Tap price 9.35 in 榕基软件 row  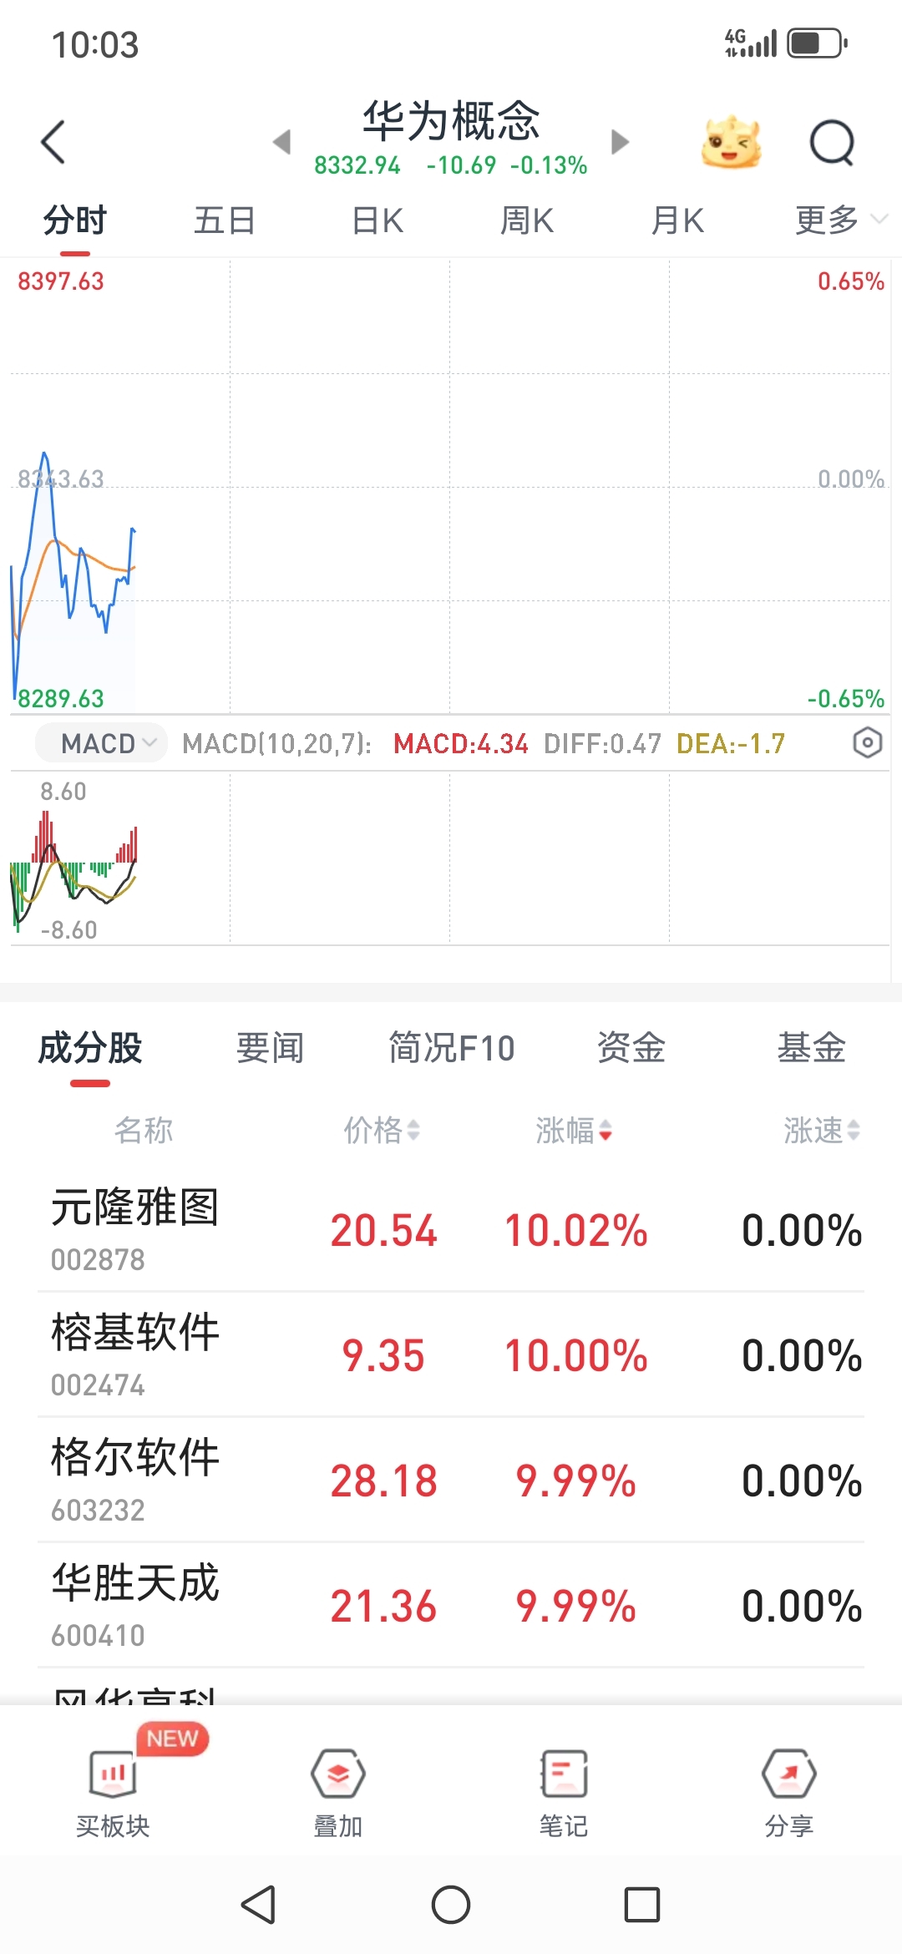coord(383,1356)
